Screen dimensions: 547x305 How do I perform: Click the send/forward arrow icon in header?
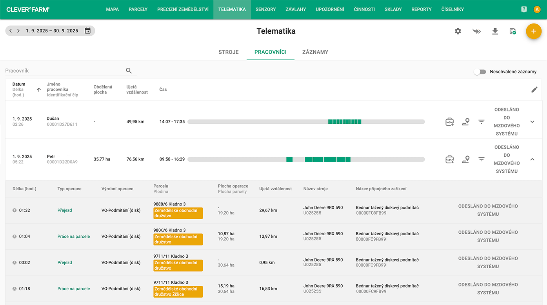point(476,31)
